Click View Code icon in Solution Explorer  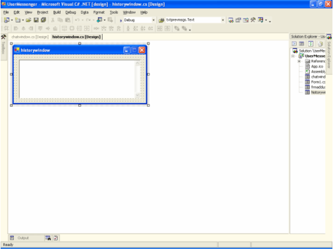coord(294,44)
